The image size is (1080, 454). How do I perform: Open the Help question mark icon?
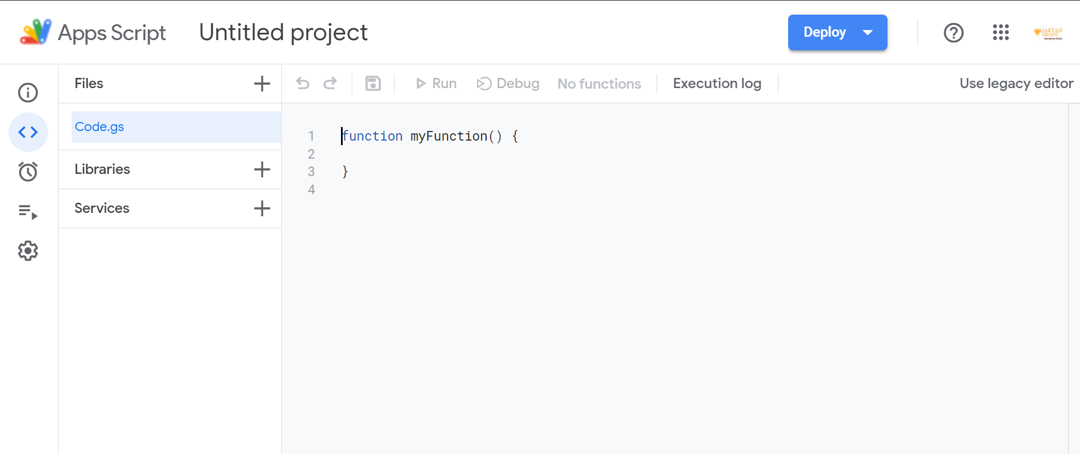point(954,33)
